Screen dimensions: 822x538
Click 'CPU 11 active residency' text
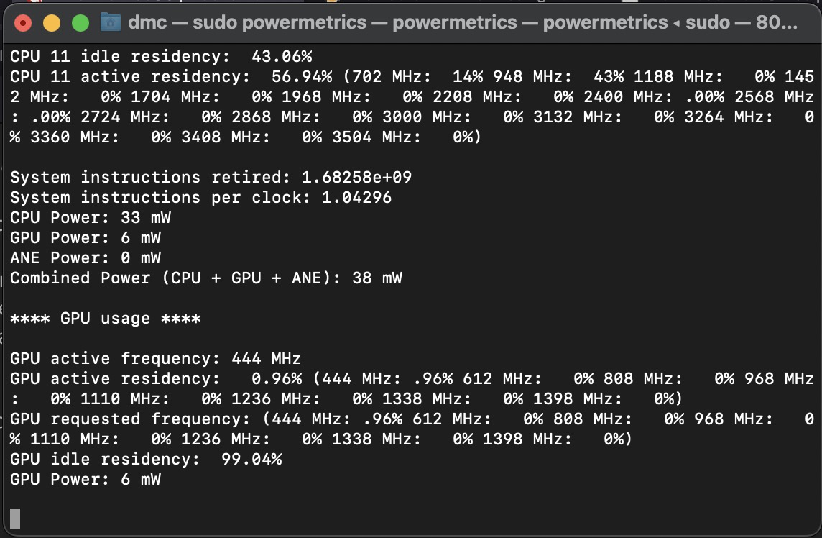pyautogui.click(x=130, y=76)
